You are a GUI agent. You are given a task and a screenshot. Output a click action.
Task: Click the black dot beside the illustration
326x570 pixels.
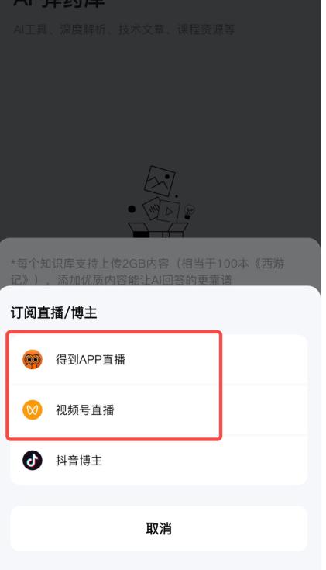[x=132, y=209]
